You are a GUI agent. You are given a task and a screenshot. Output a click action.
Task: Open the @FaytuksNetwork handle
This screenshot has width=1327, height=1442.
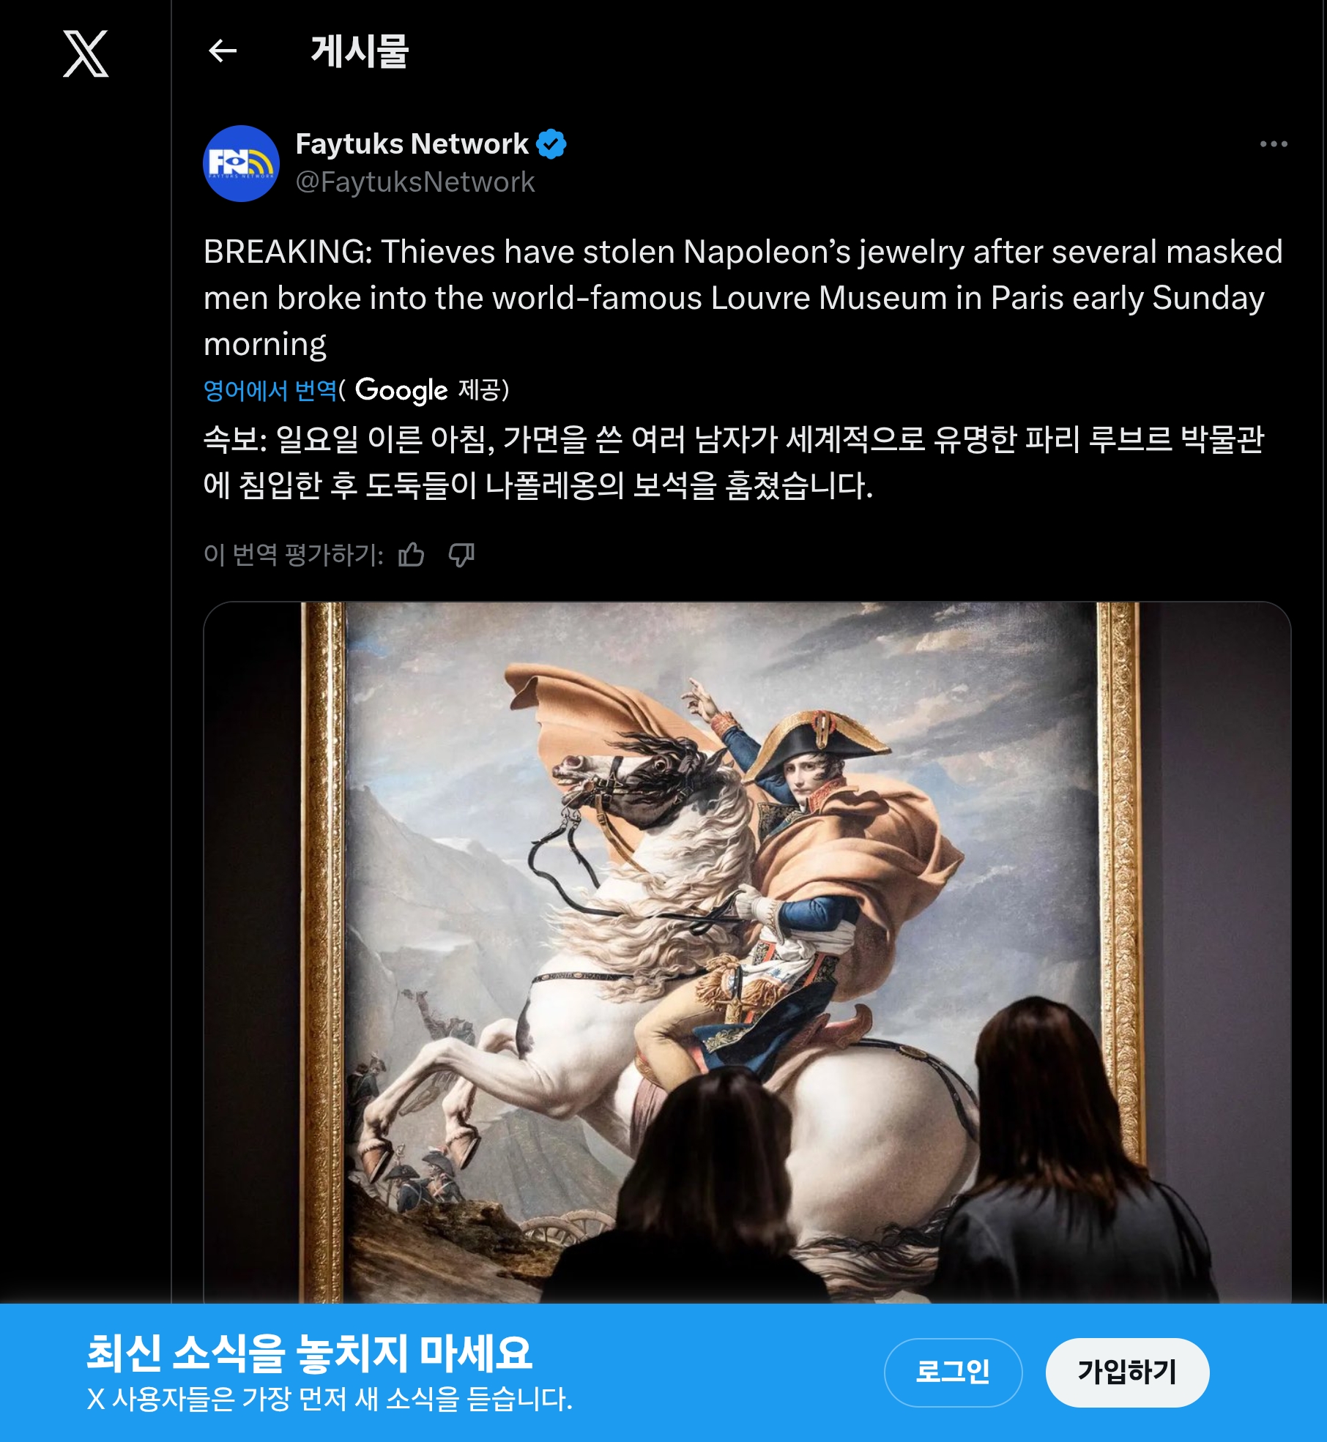[415, 182]
